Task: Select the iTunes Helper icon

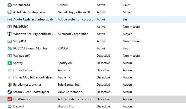Action: (9, 70)
